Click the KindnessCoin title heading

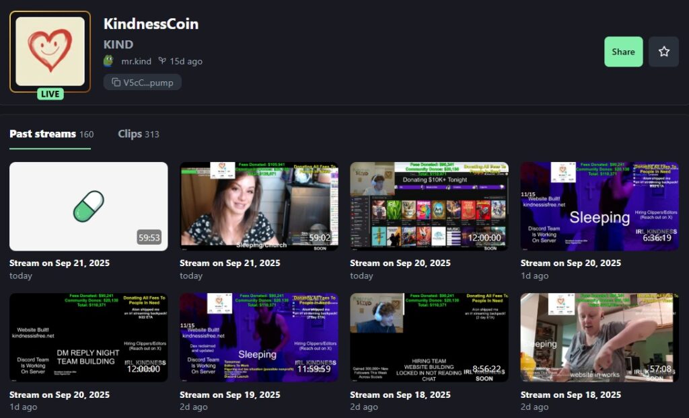(x=151, y=24)
